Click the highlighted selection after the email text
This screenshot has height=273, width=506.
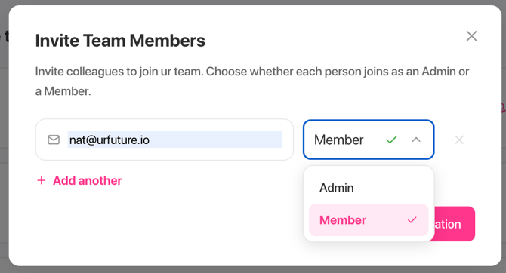point(216,140)
